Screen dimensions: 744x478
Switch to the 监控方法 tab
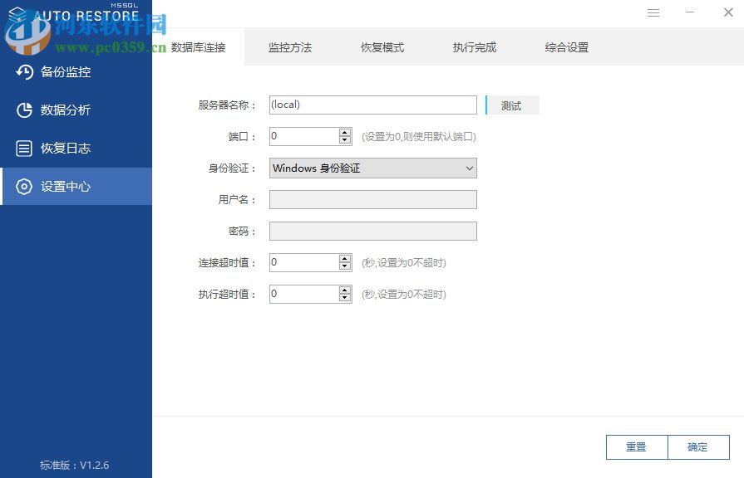[x=290, y=47]
